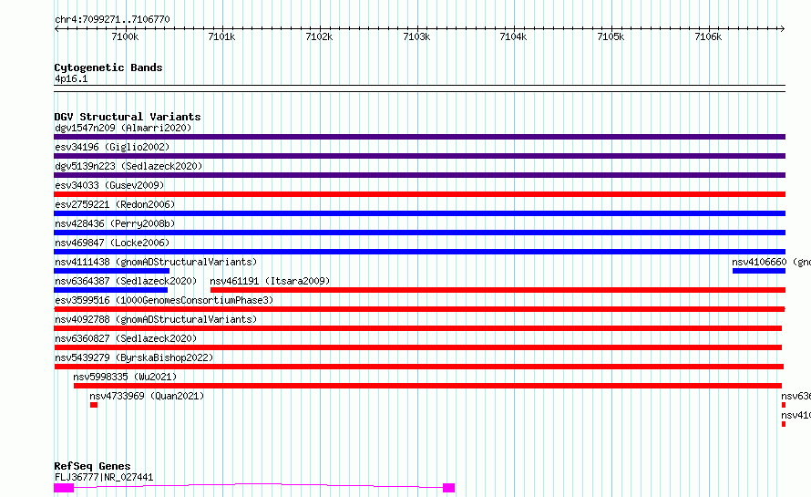811x497 pixels.
Task: Open the FLJ36777|NR_027441 gene label
Action: click(104, 477)
